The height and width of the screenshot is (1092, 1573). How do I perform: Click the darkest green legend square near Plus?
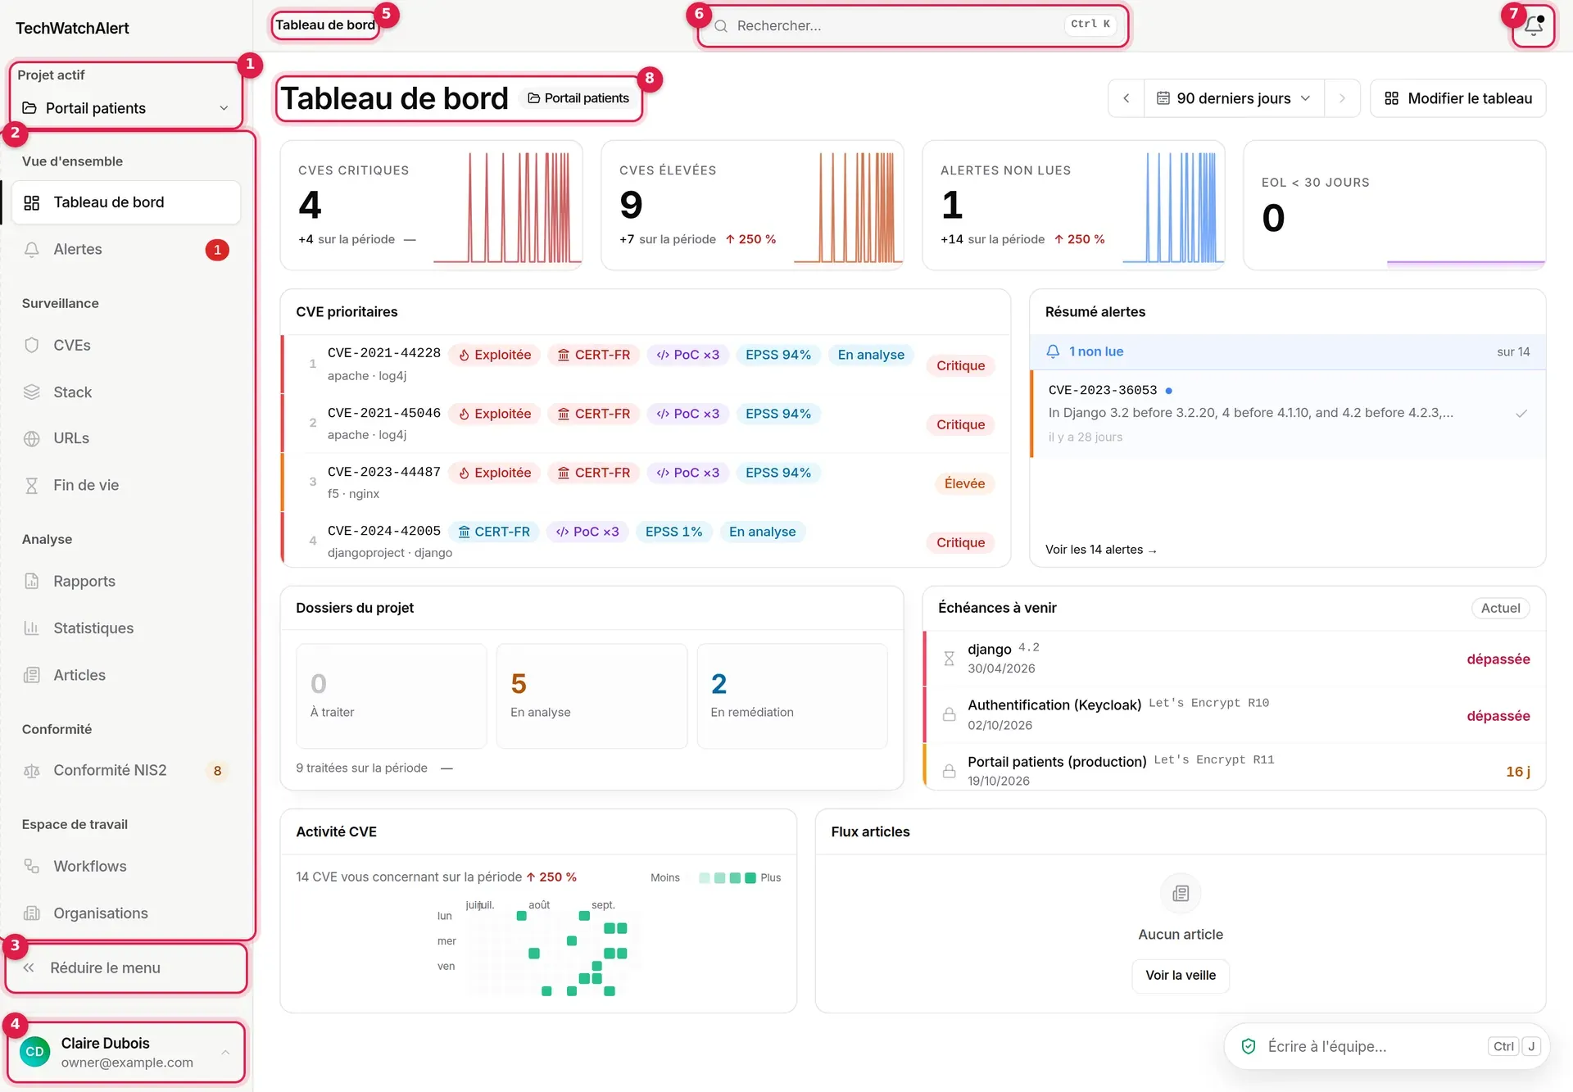tap(750, 878)
